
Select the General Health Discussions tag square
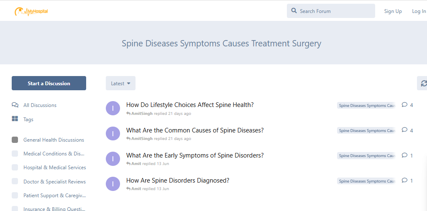coord(15,140)
